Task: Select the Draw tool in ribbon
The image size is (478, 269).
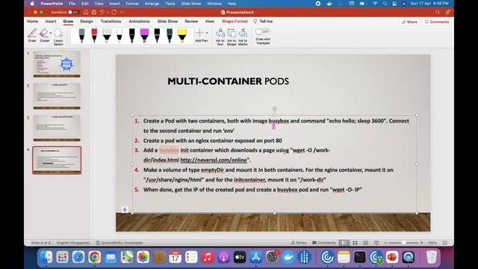Action: 32,35
